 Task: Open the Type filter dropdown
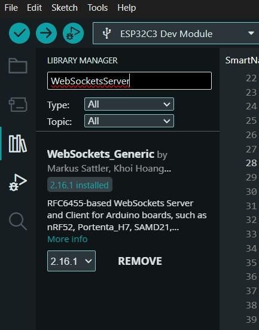[x=129, y=104]
